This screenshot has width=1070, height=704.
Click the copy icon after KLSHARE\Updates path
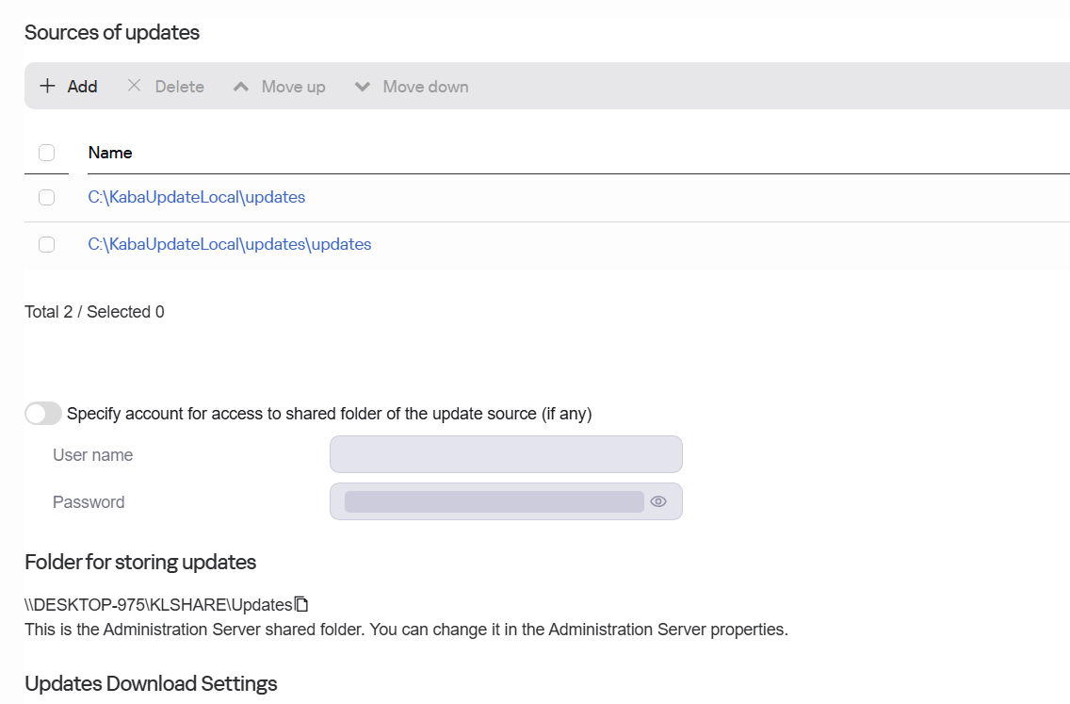point(301,604)
